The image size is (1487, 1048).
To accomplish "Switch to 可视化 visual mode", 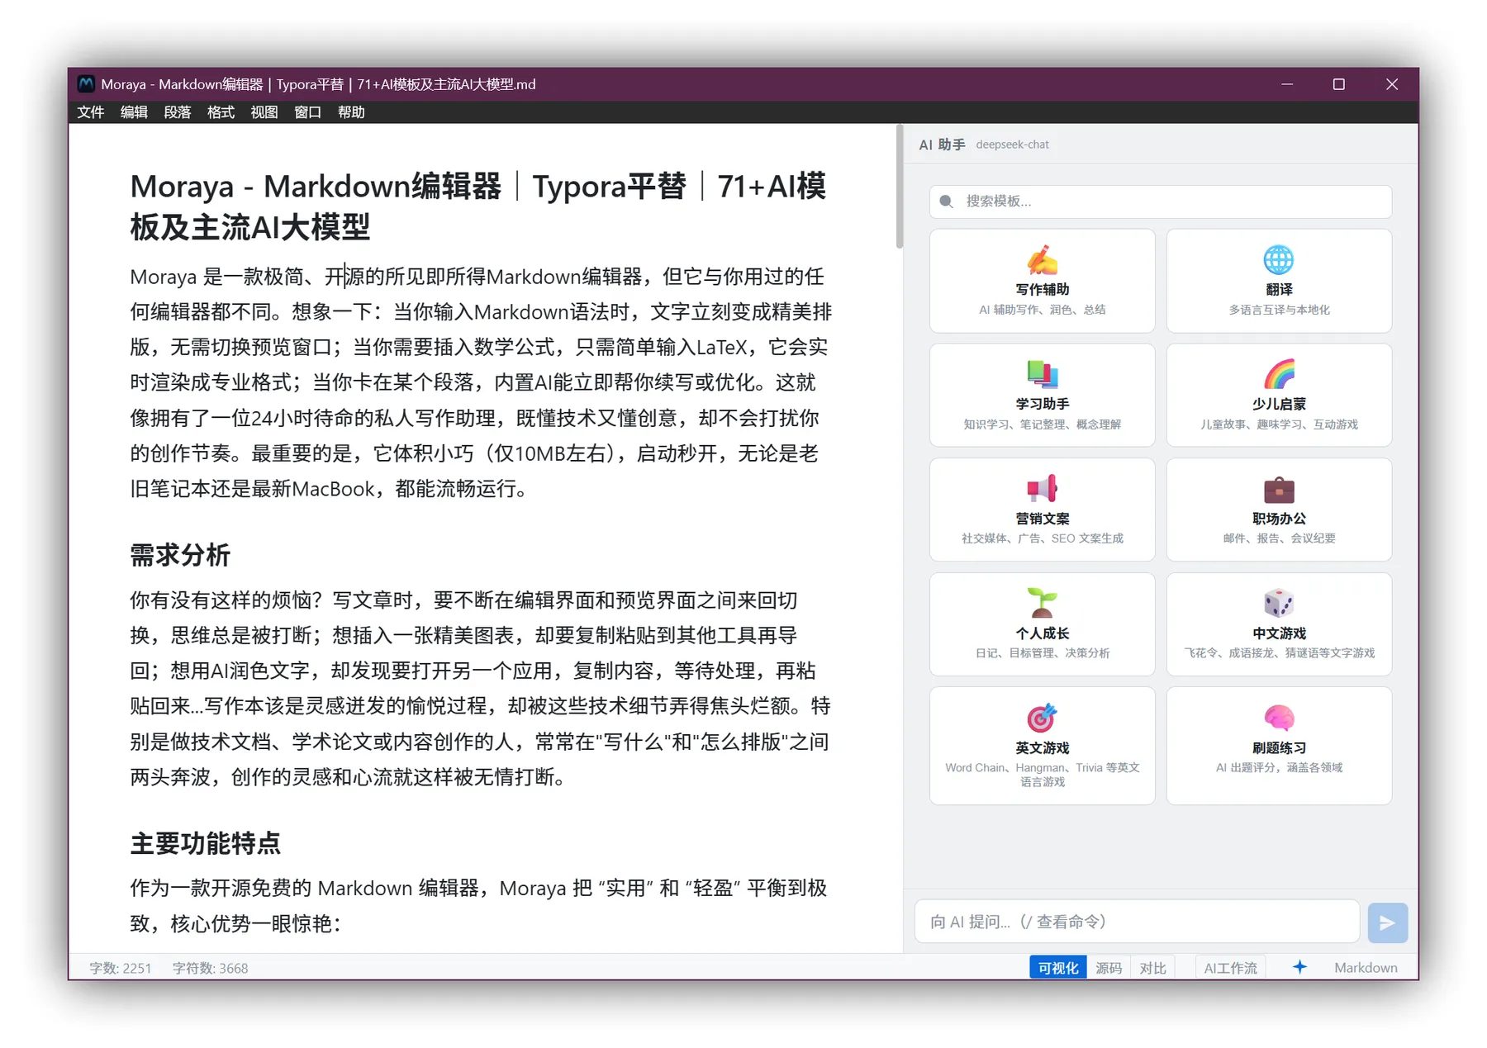I will tap(1057, 968).
